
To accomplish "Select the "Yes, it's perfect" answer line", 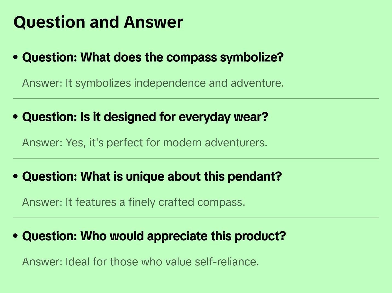I will (x=145, y=143).
